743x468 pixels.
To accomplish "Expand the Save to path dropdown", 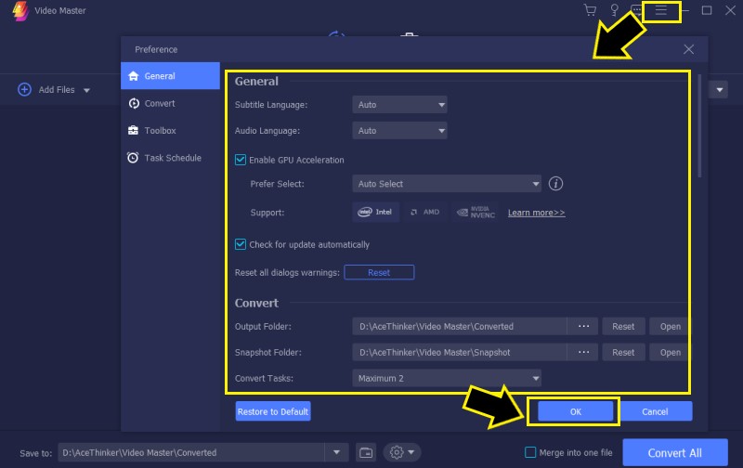I will point(336,452).
